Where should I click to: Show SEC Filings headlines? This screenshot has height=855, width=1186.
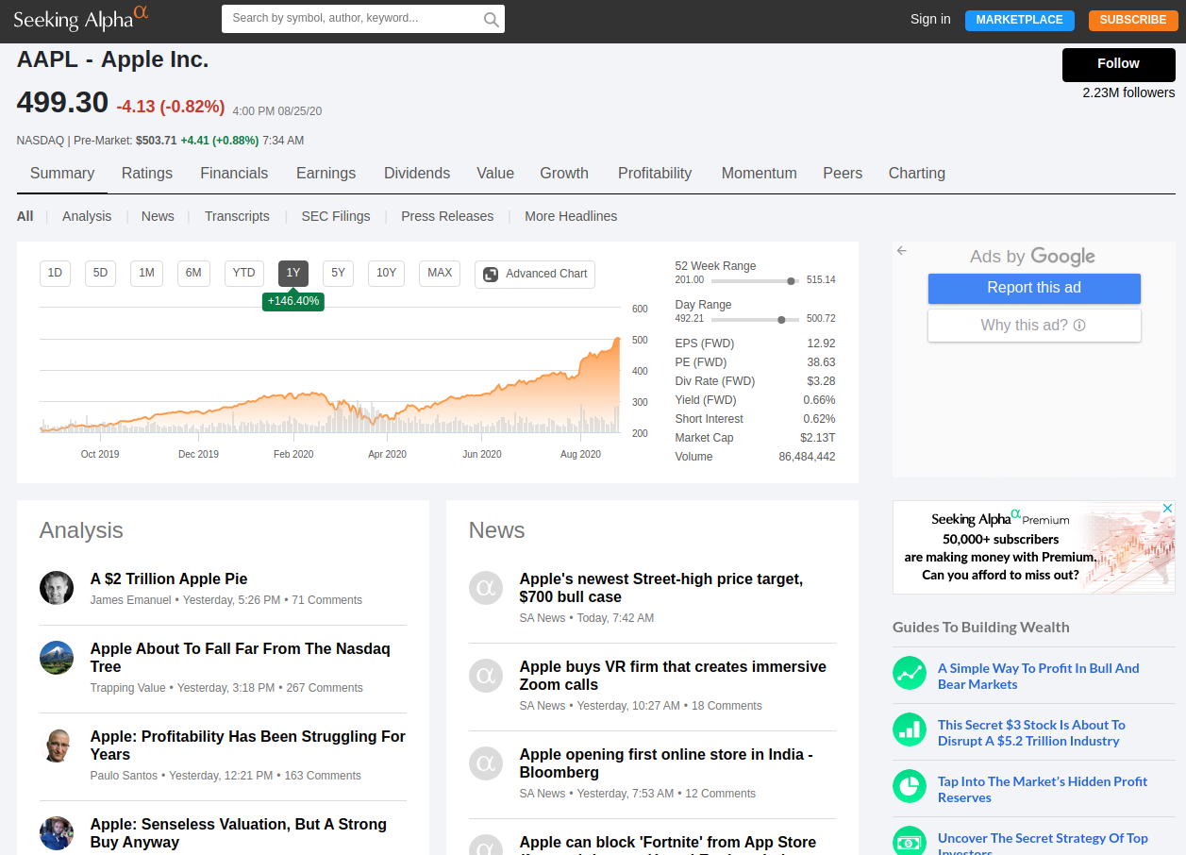(336, 216)
